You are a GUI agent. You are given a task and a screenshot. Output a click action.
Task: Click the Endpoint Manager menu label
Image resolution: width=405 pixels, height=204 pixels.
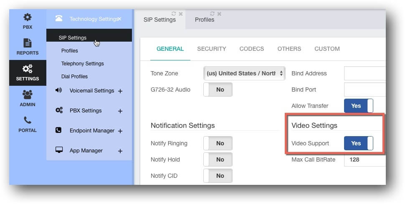(92, 131)
